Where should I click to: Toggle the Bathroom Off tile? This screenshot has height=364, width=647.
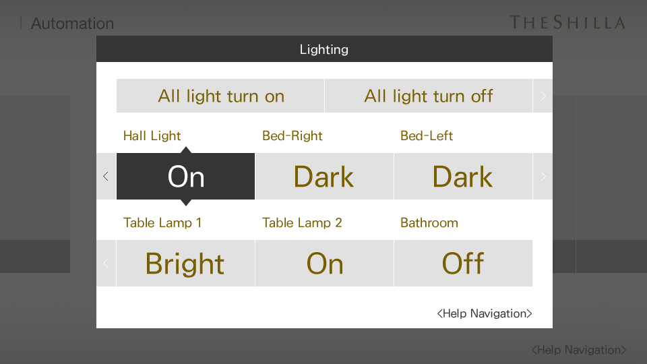pos(463,264)
